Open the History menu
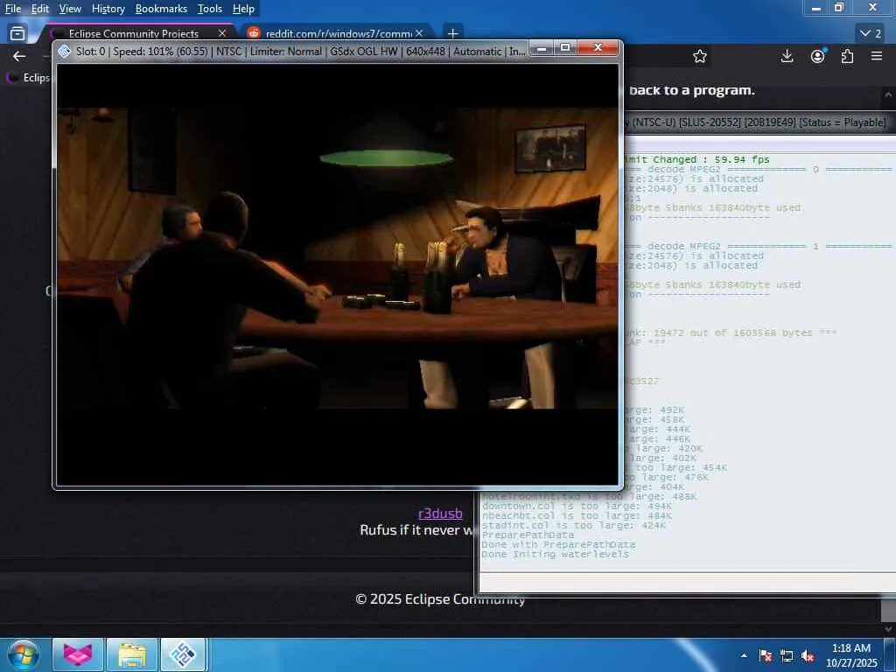Viewport: 896px width, 672px height. point(108,9)
